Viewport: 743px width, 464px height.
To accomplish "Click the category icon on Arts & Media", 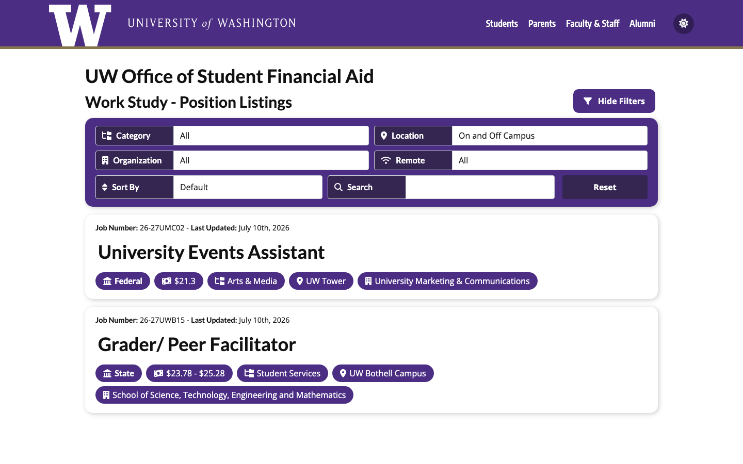I will [220, 281].
